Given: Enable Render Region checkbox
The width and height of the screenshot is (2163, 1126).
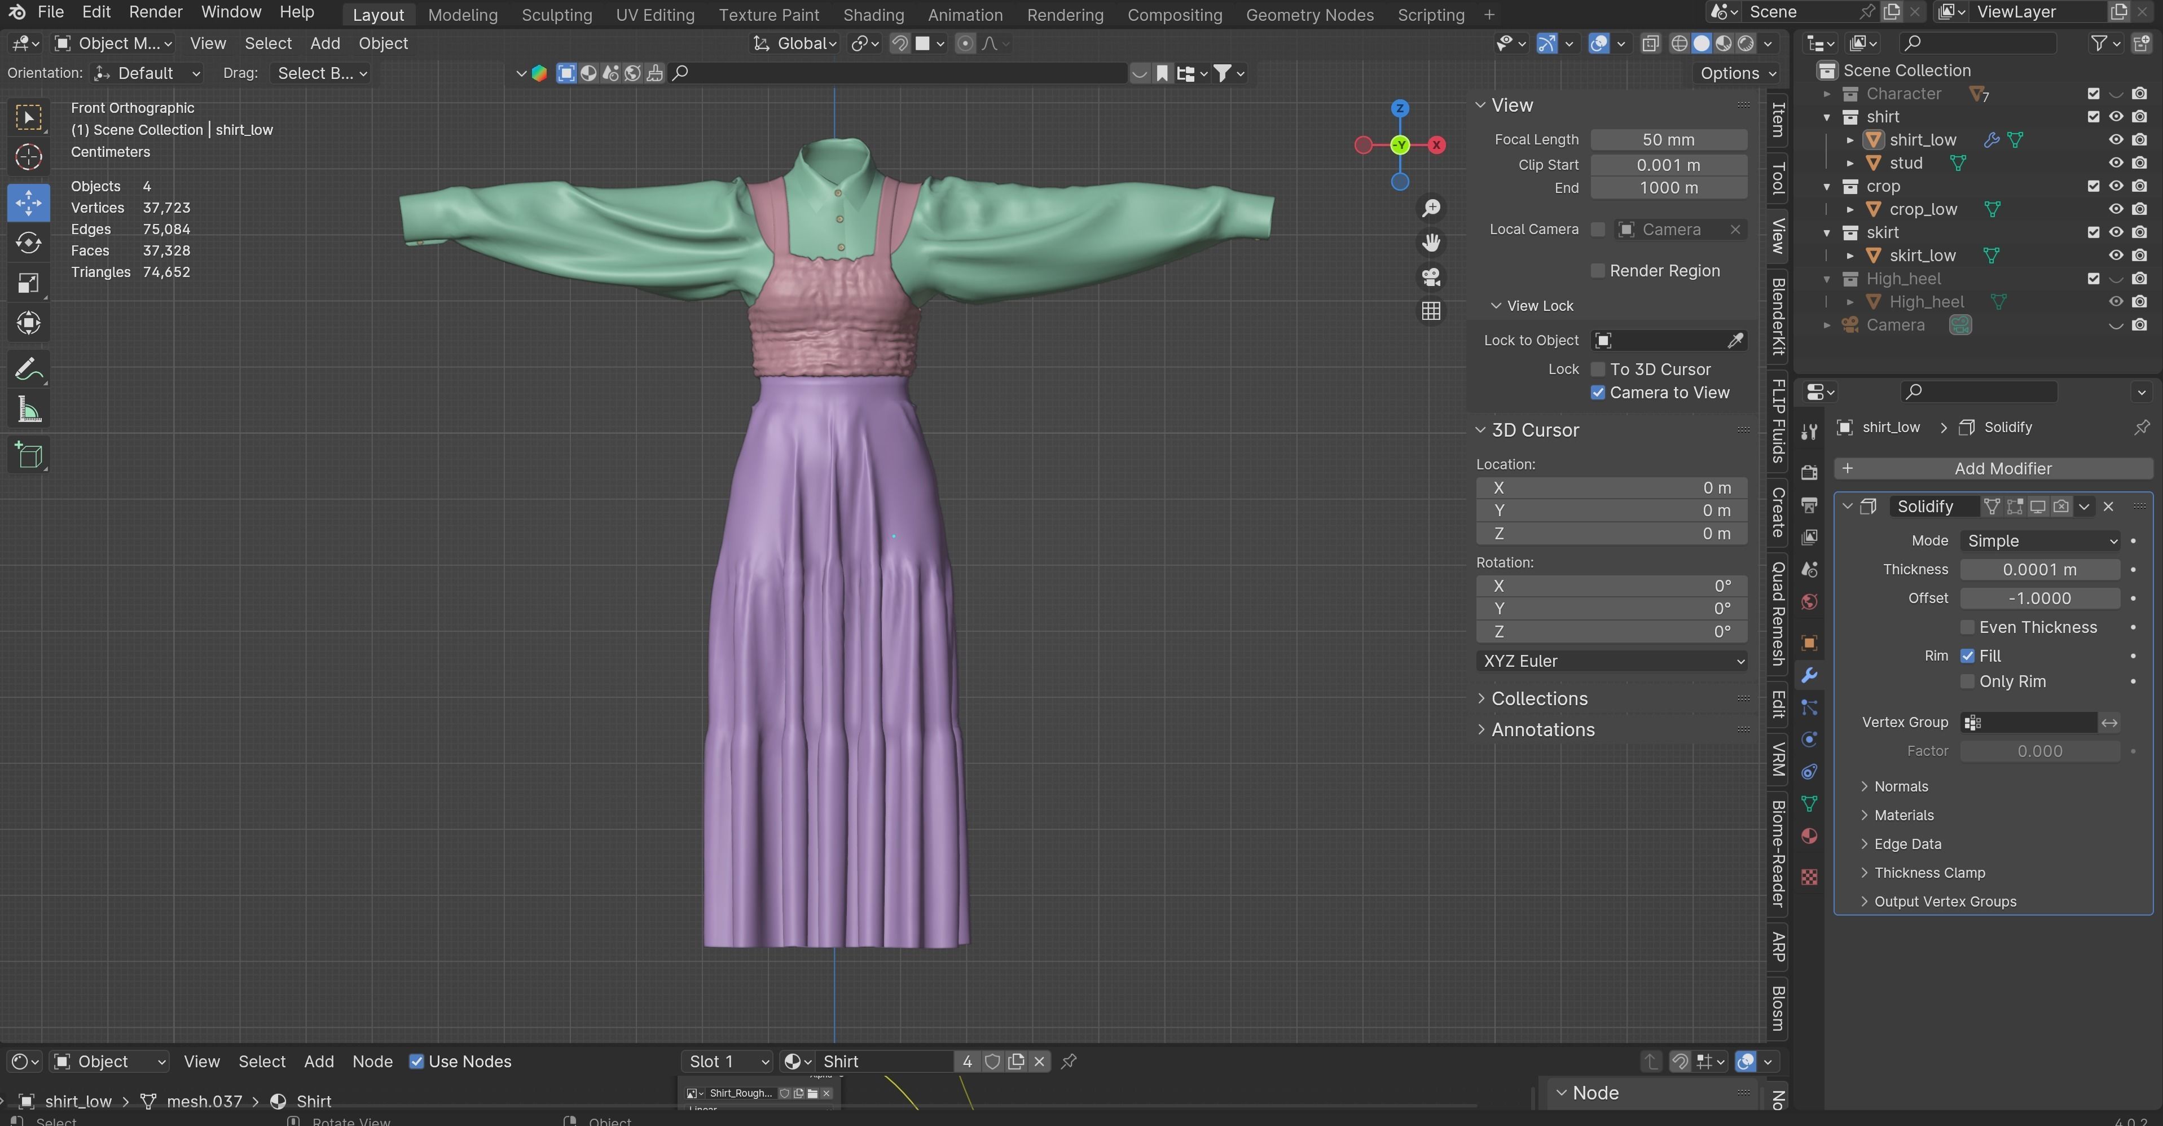Looking at the screenshot, I should [1598, 270].
